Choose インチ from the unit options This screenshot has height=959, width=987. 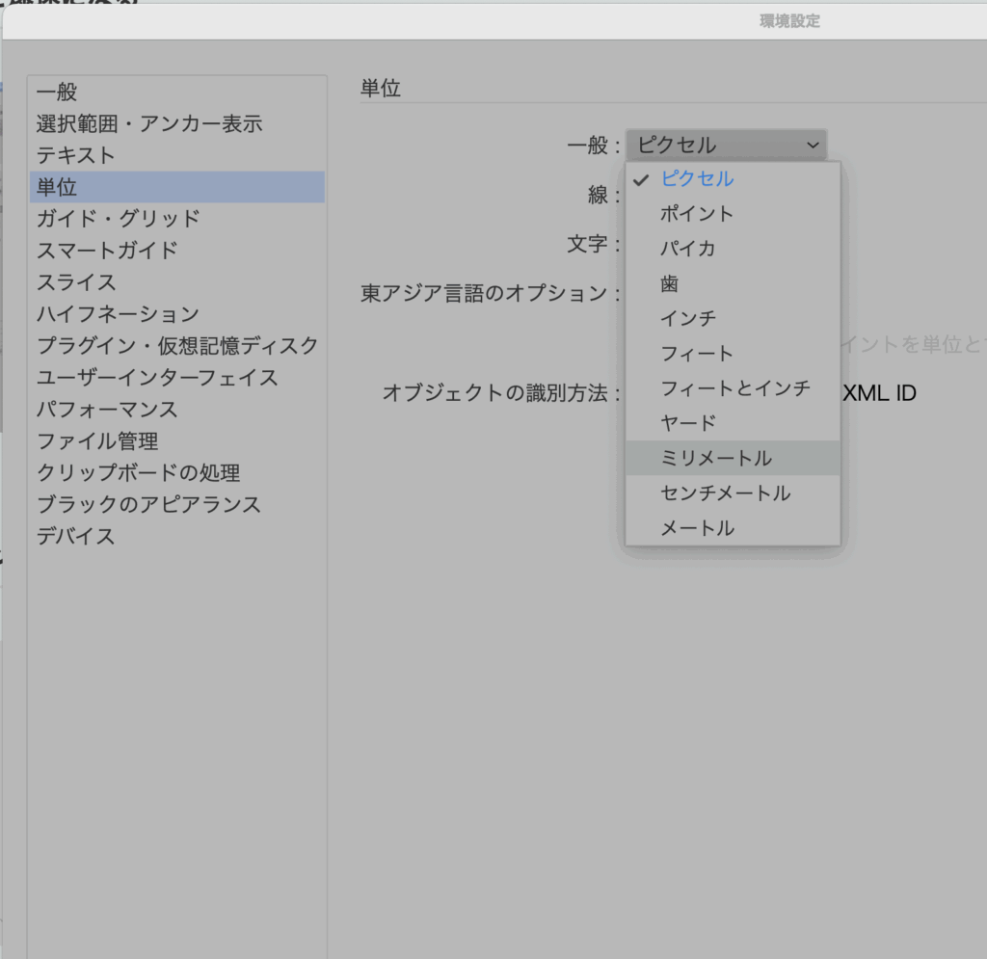click(733, 318)
